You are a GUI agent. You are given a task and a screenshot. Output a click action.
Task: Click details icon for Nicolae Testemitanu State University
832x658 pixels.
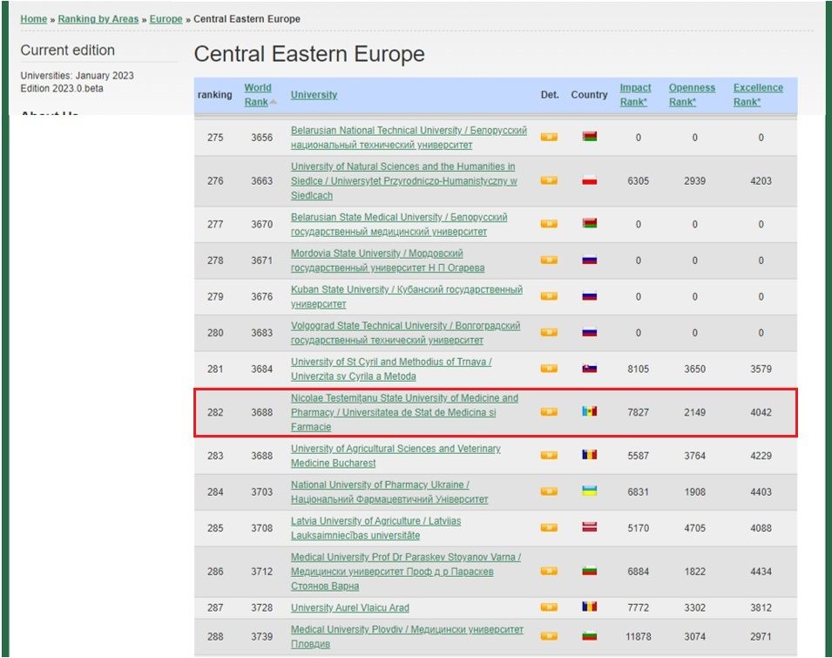click(549, 411)
